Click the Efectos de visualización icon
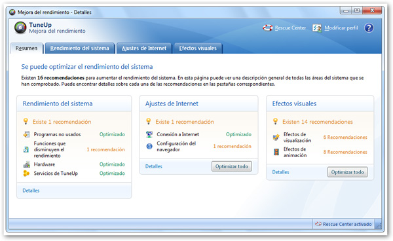The height and width of the screenshot is (241, 393). tap(276, 138)
